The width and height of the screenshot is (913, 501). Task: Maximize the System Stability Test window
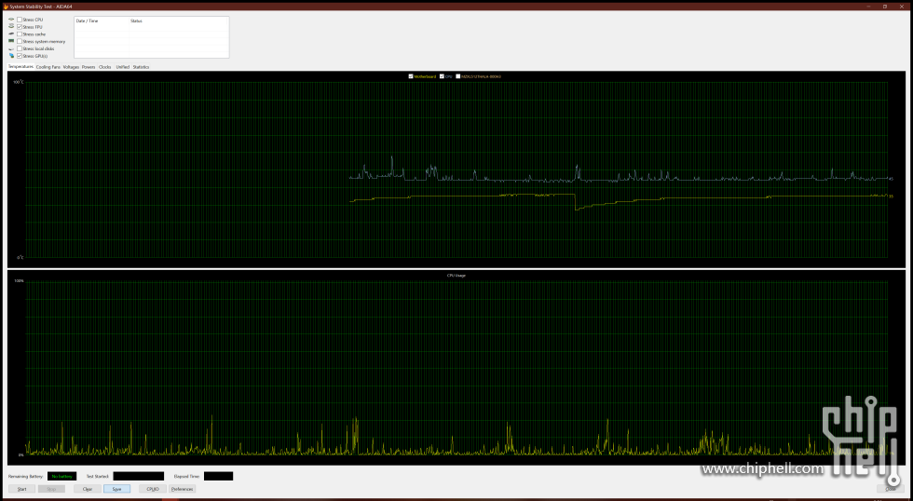pos(885,7)
